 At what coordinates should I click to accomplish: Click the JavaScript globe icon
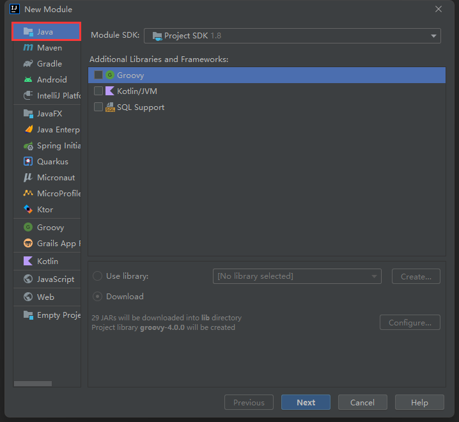(28, 279)
